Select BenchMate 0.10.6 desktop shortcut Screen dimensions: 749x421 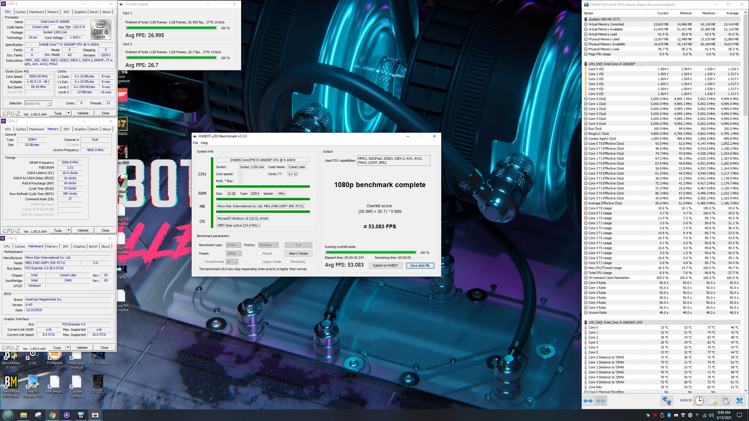tap(11, 360)
